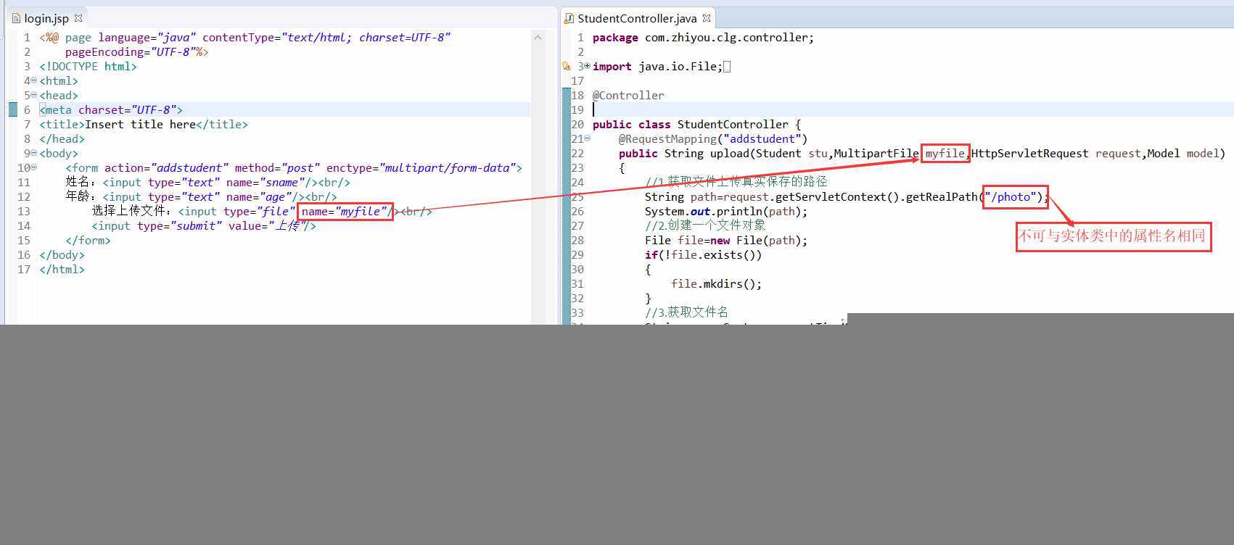Image resolution: width=1234 pixels, height=545 pixels.
Task: Click the </form> closing tag
Action: (88, 241)
